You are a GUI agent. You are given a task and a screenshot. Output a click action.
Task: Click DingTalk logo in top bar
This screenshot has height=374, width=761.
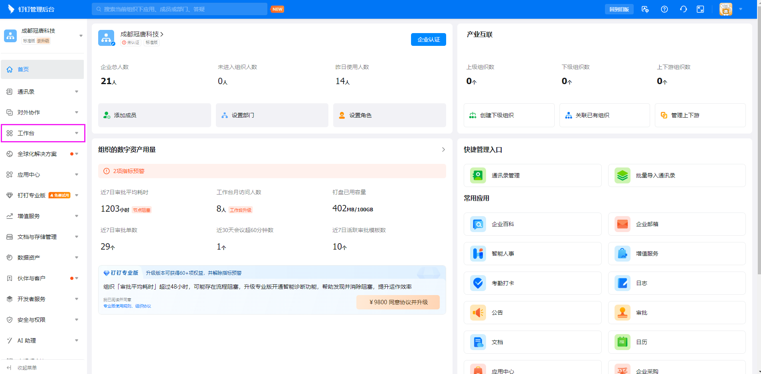click(11, 9)
